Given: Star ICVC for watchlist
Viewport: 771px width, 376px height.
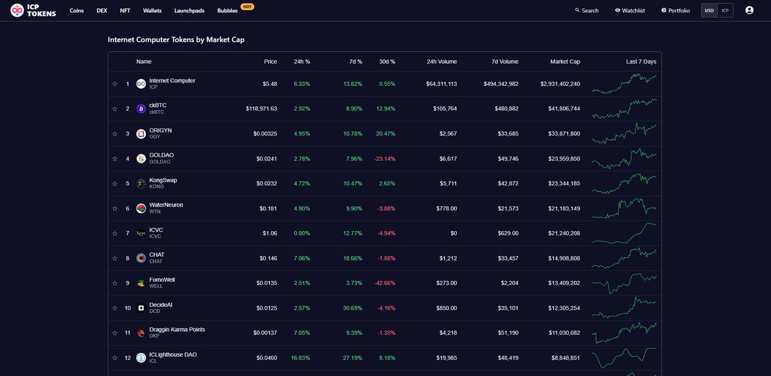Looking at the screenshot, I should coord(115,233).
